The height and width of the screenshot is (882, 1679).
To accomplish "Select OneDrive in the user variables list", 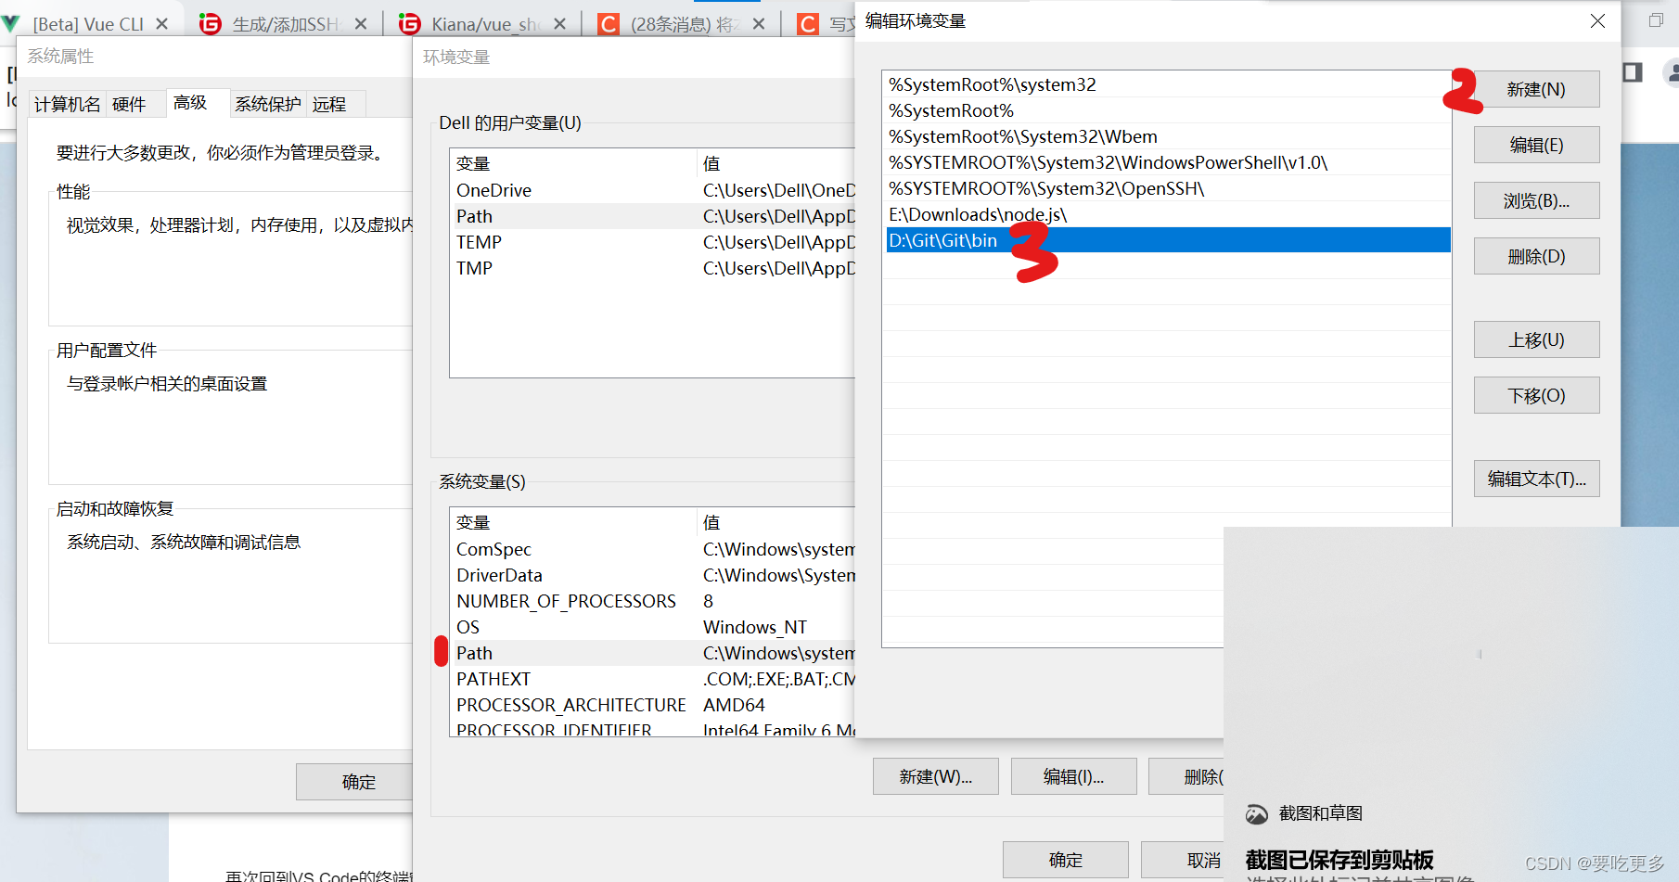I will click(652, 190).
